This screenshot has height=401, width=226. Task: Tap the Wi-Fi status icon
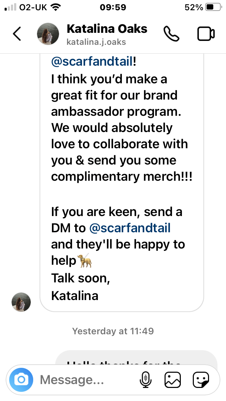coord(54,7)
